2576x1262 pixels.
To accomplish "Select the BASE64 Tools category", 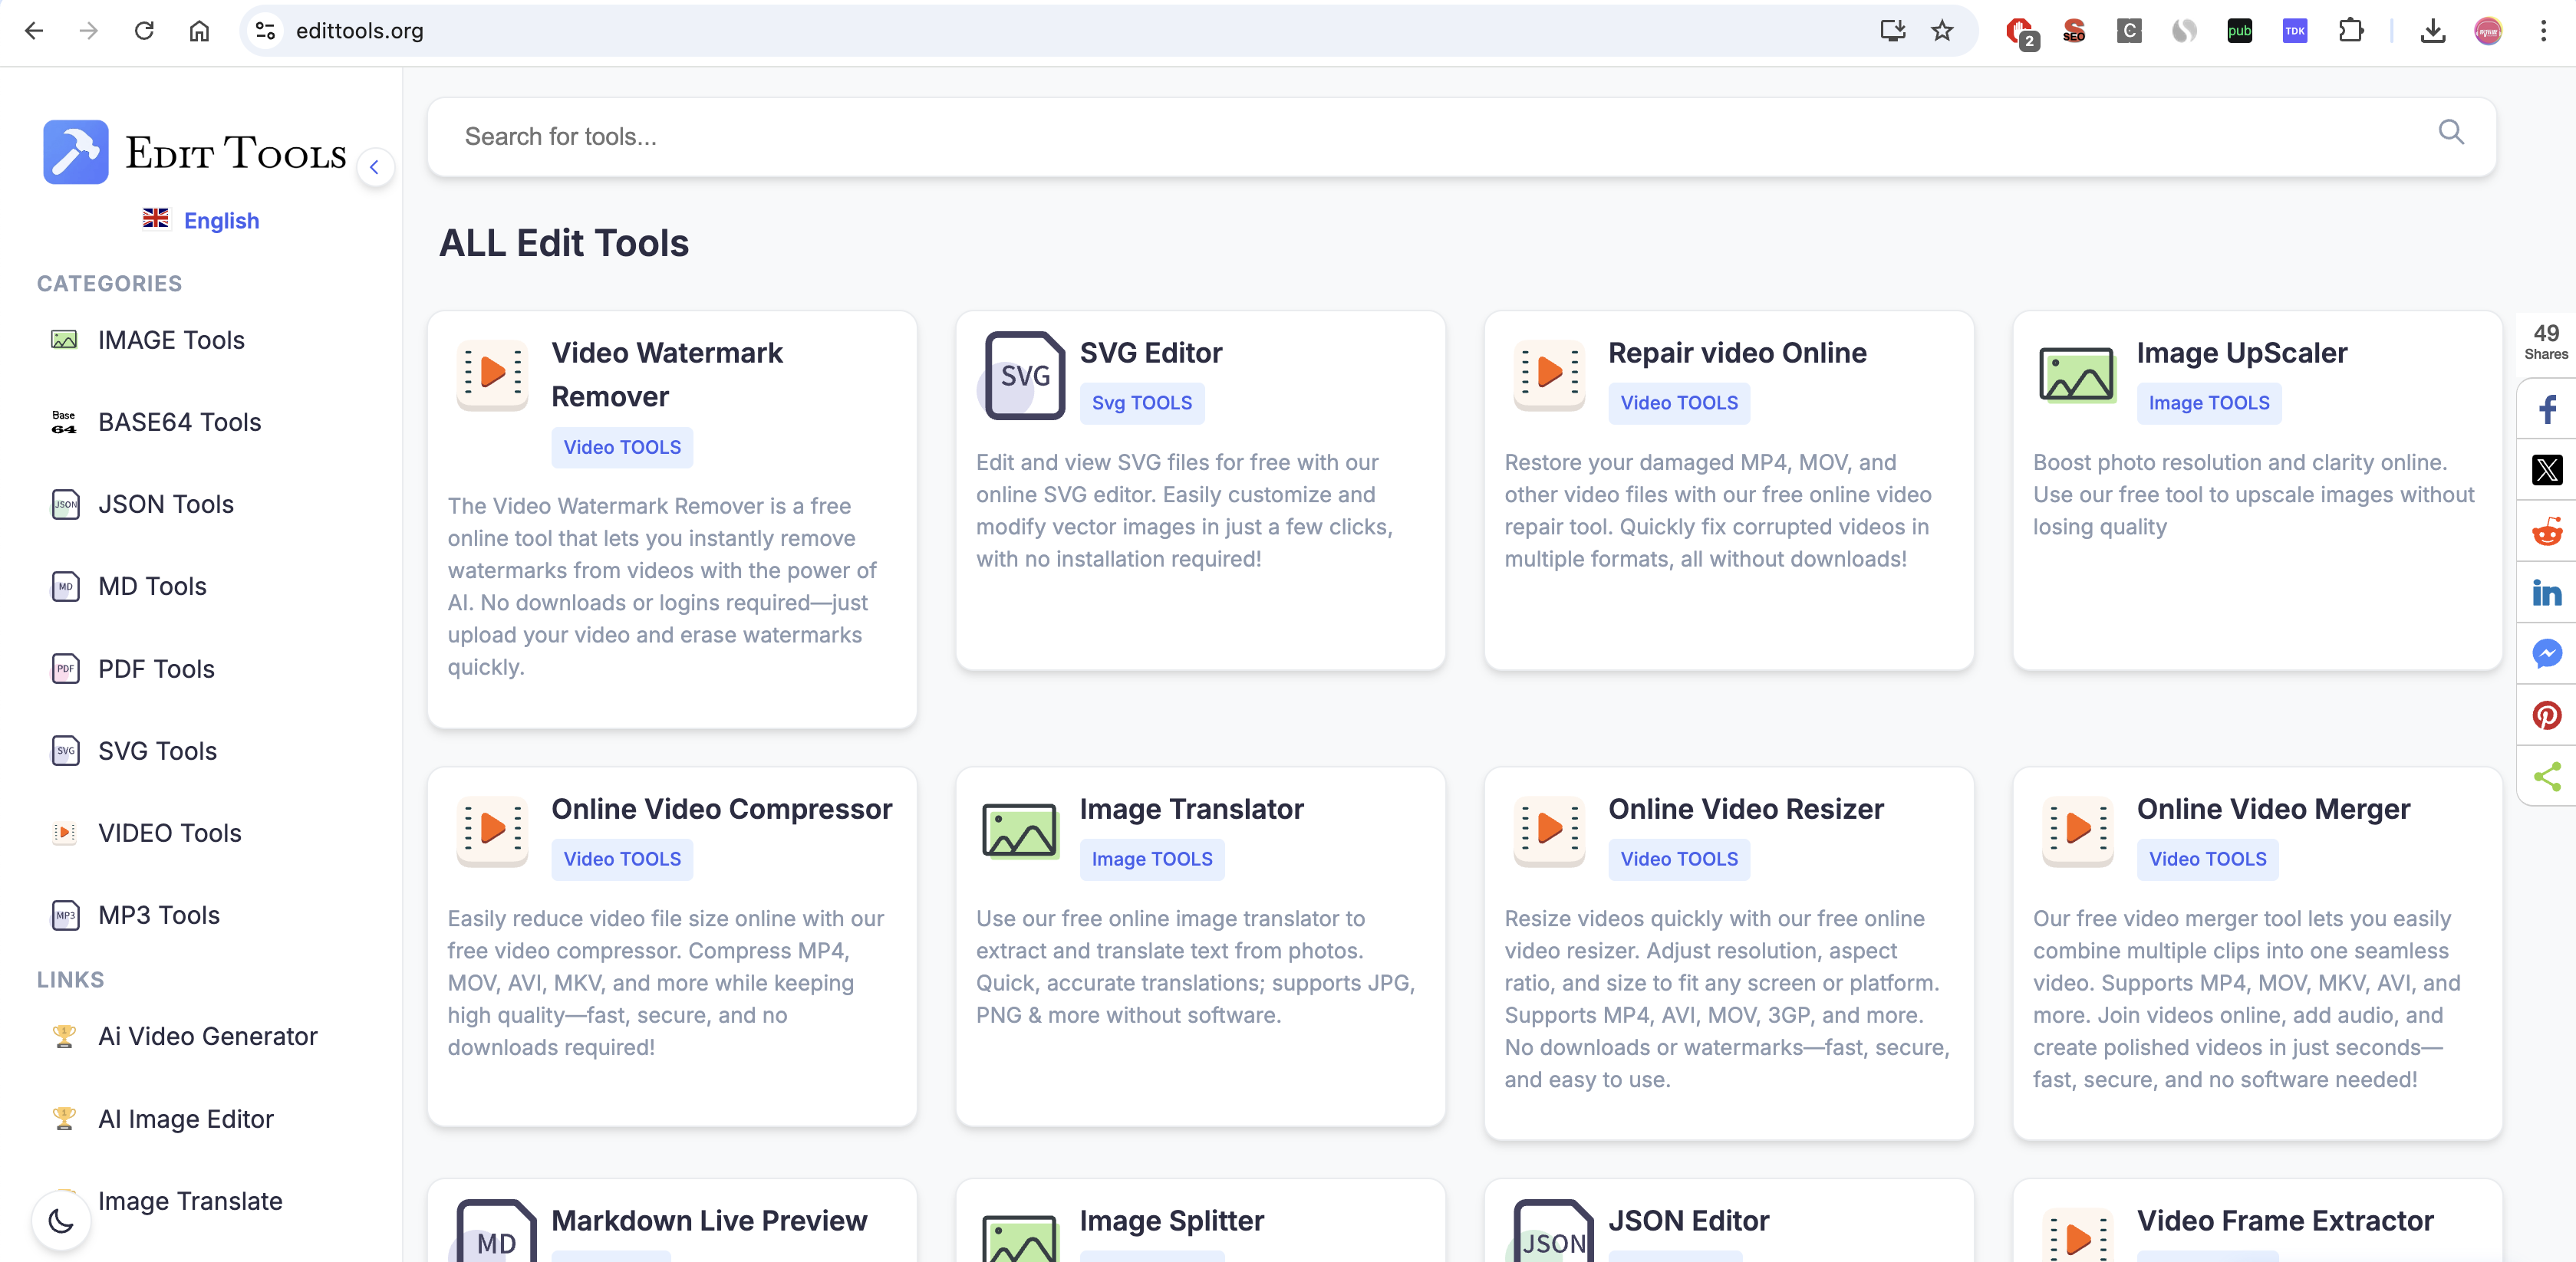I will pyautogui.click(x=178, y=422).
